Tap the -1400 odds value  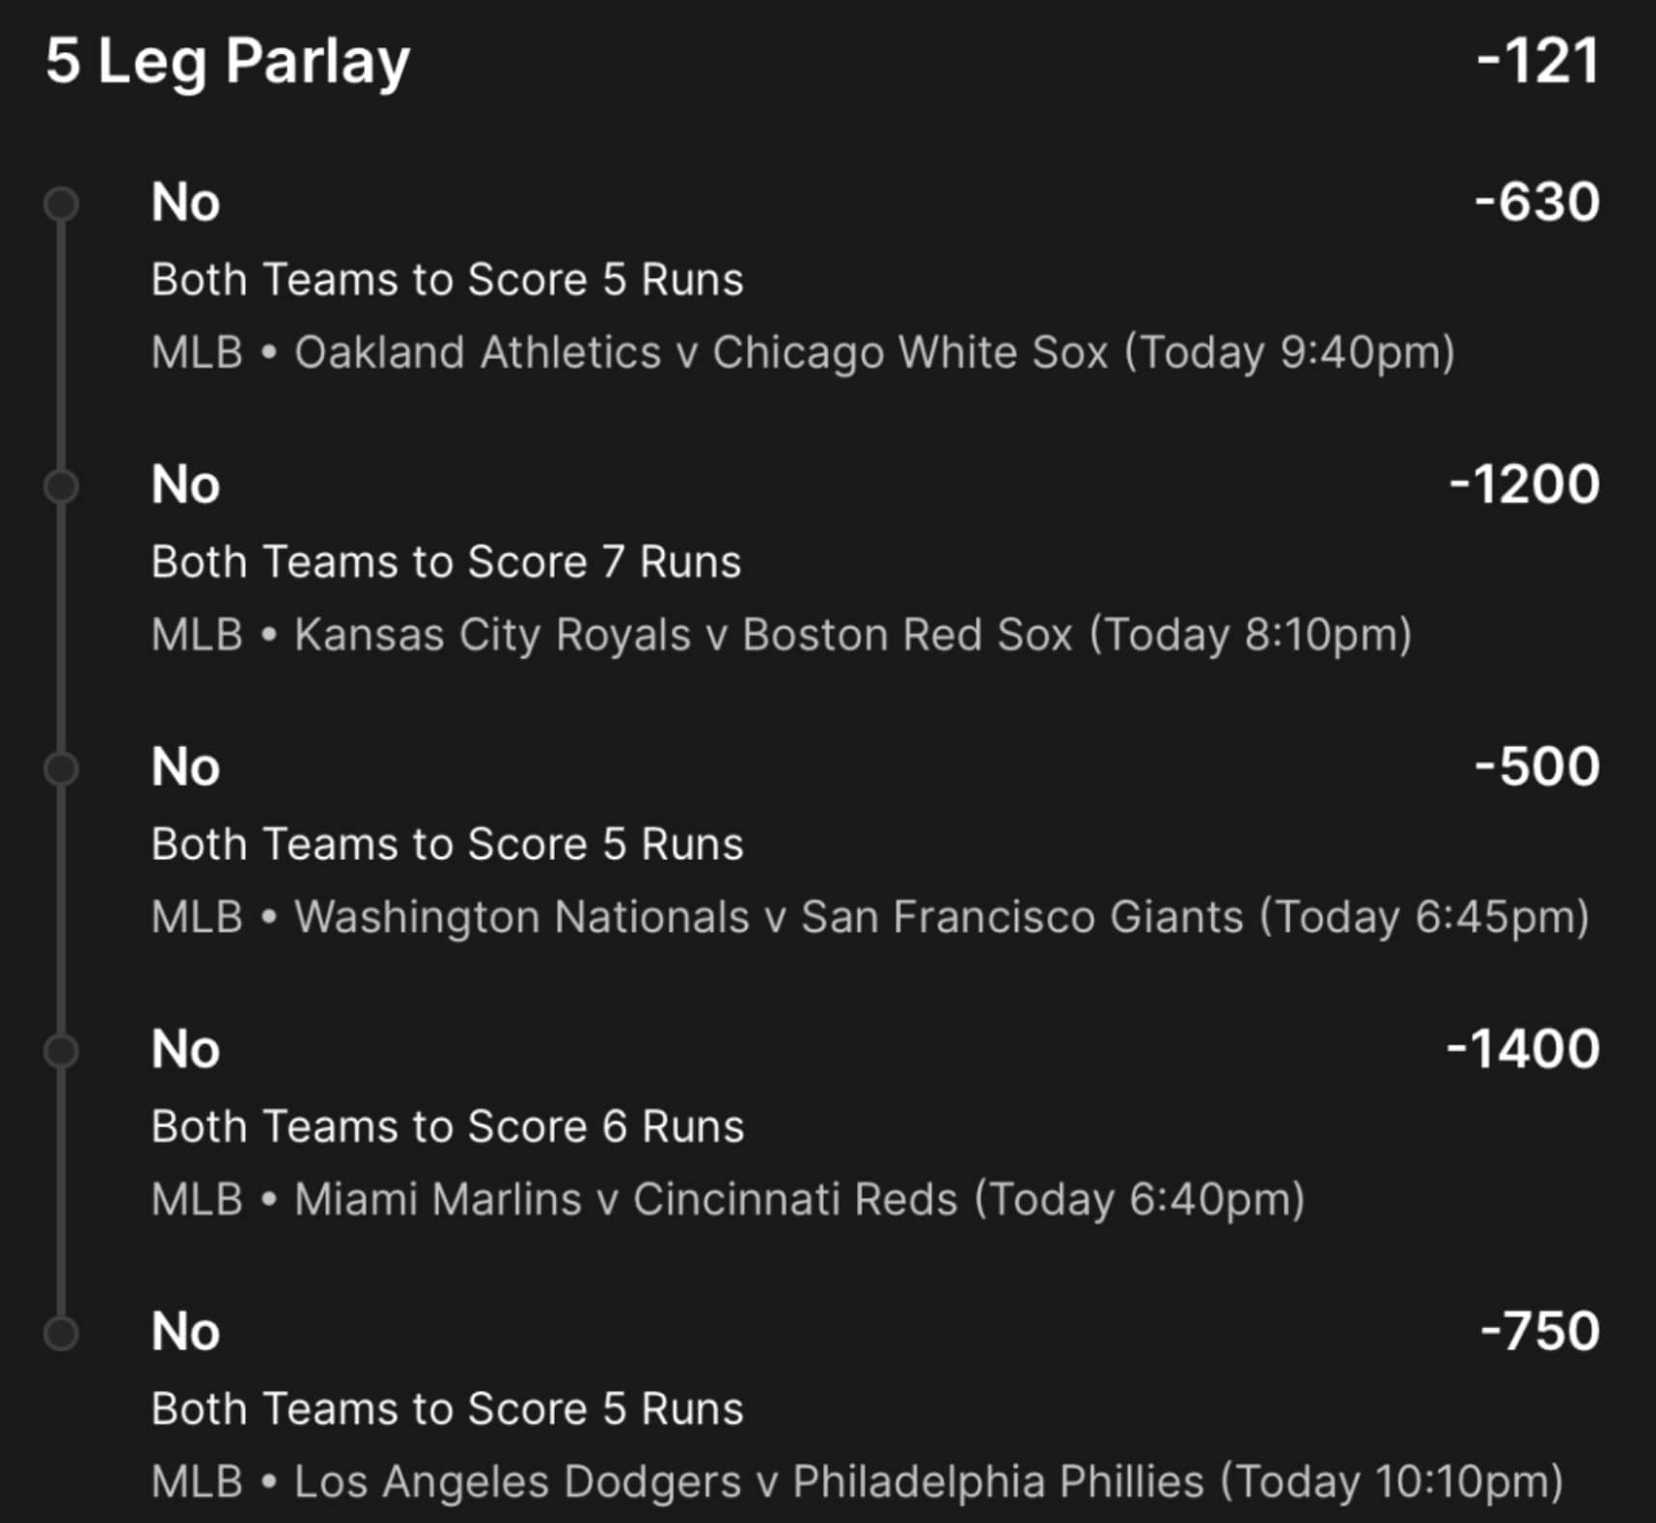[x=1522, y=1049]
